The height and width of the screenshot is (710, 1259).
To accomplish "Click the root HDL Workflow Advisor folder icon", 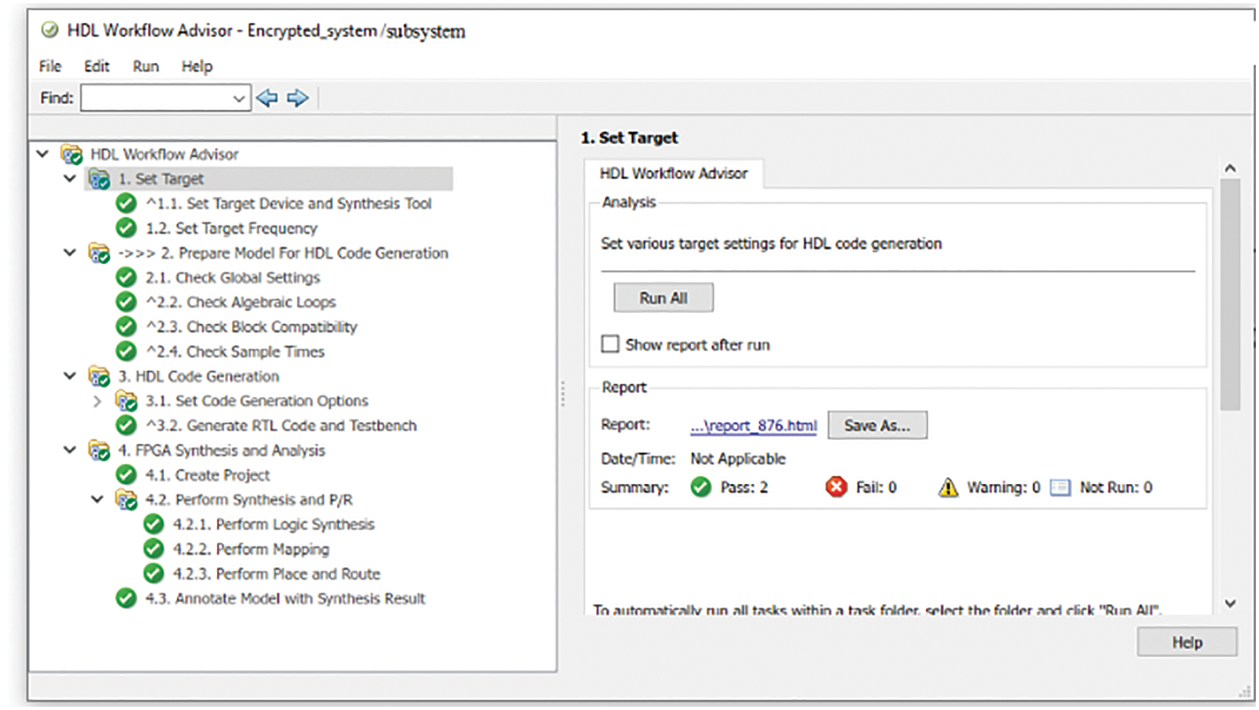I will click(x=71, y=154).
